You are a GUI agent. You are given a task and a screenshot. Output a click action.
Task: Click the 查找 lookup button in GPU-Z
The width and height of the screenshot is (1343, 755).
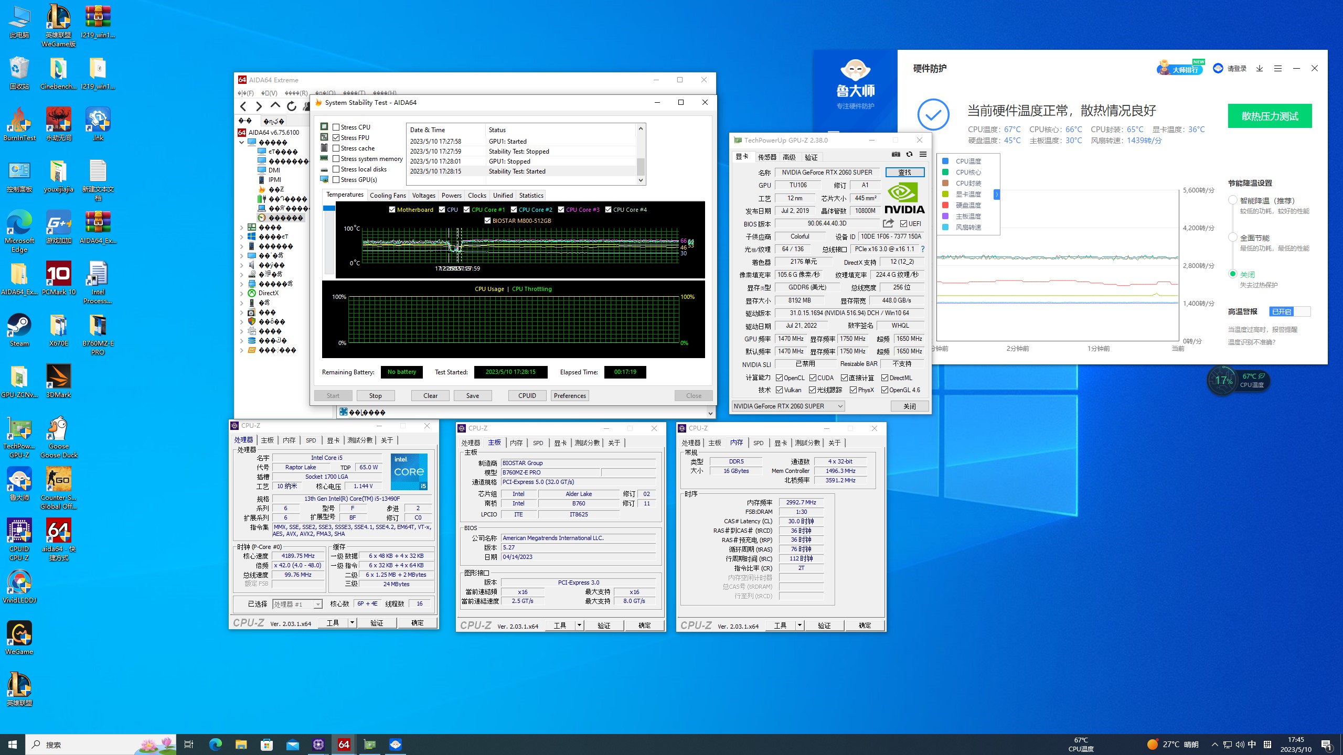(904, 172)
